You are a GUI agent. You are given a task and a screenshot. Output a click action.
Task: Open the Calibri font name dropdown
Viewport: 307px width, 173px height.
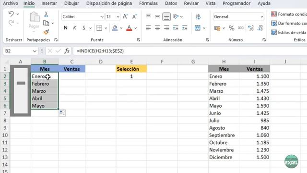tap(102, 17)
